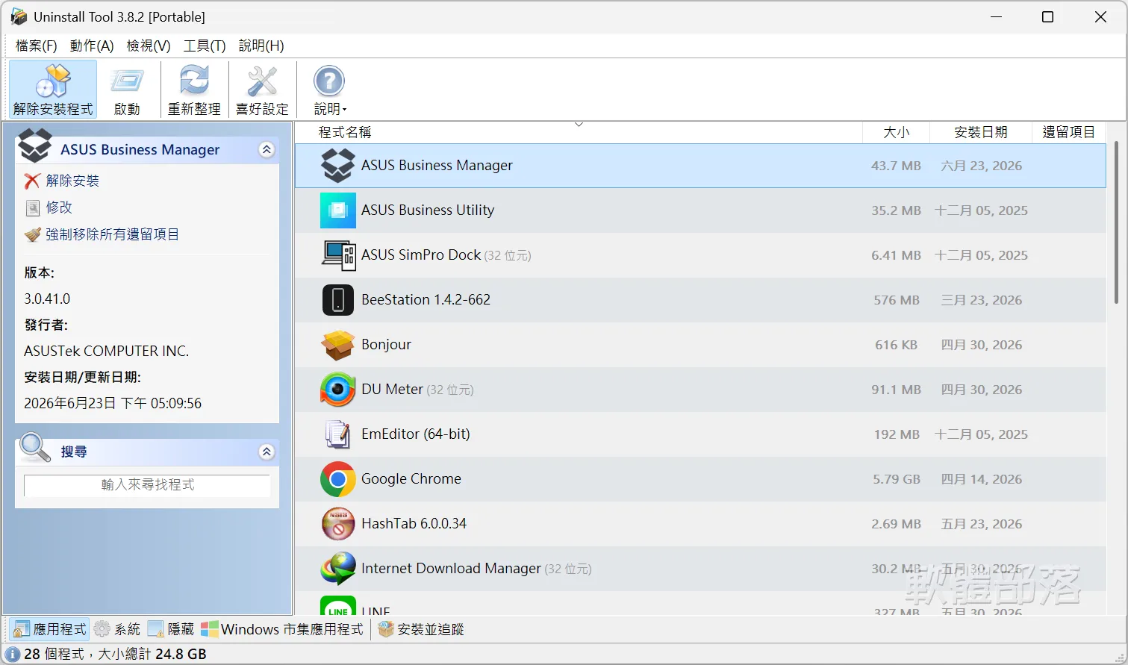This screenshot has height=665, width=1128.
Task: Click Chrome size 5.79 GB
Action: (x=897, y=479)
